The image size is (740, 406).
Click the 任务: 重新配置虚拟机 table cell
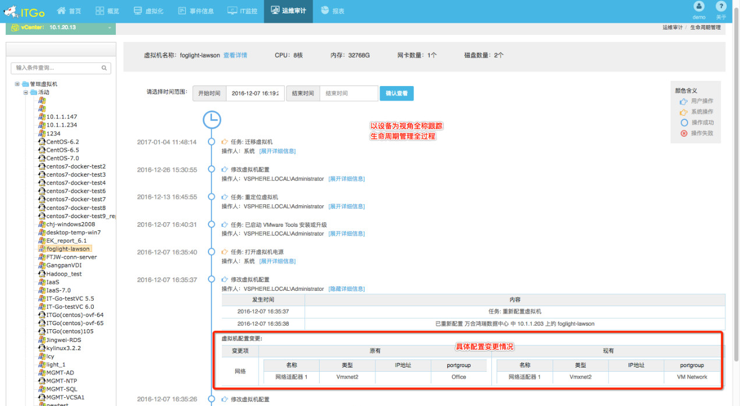click(x=515, y=311)
